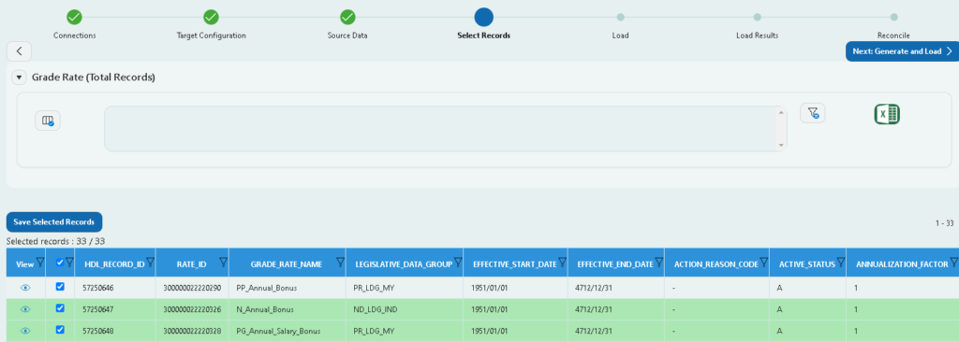
Task: Clear filters using the funnel icon button
Action: coord(813,113)
